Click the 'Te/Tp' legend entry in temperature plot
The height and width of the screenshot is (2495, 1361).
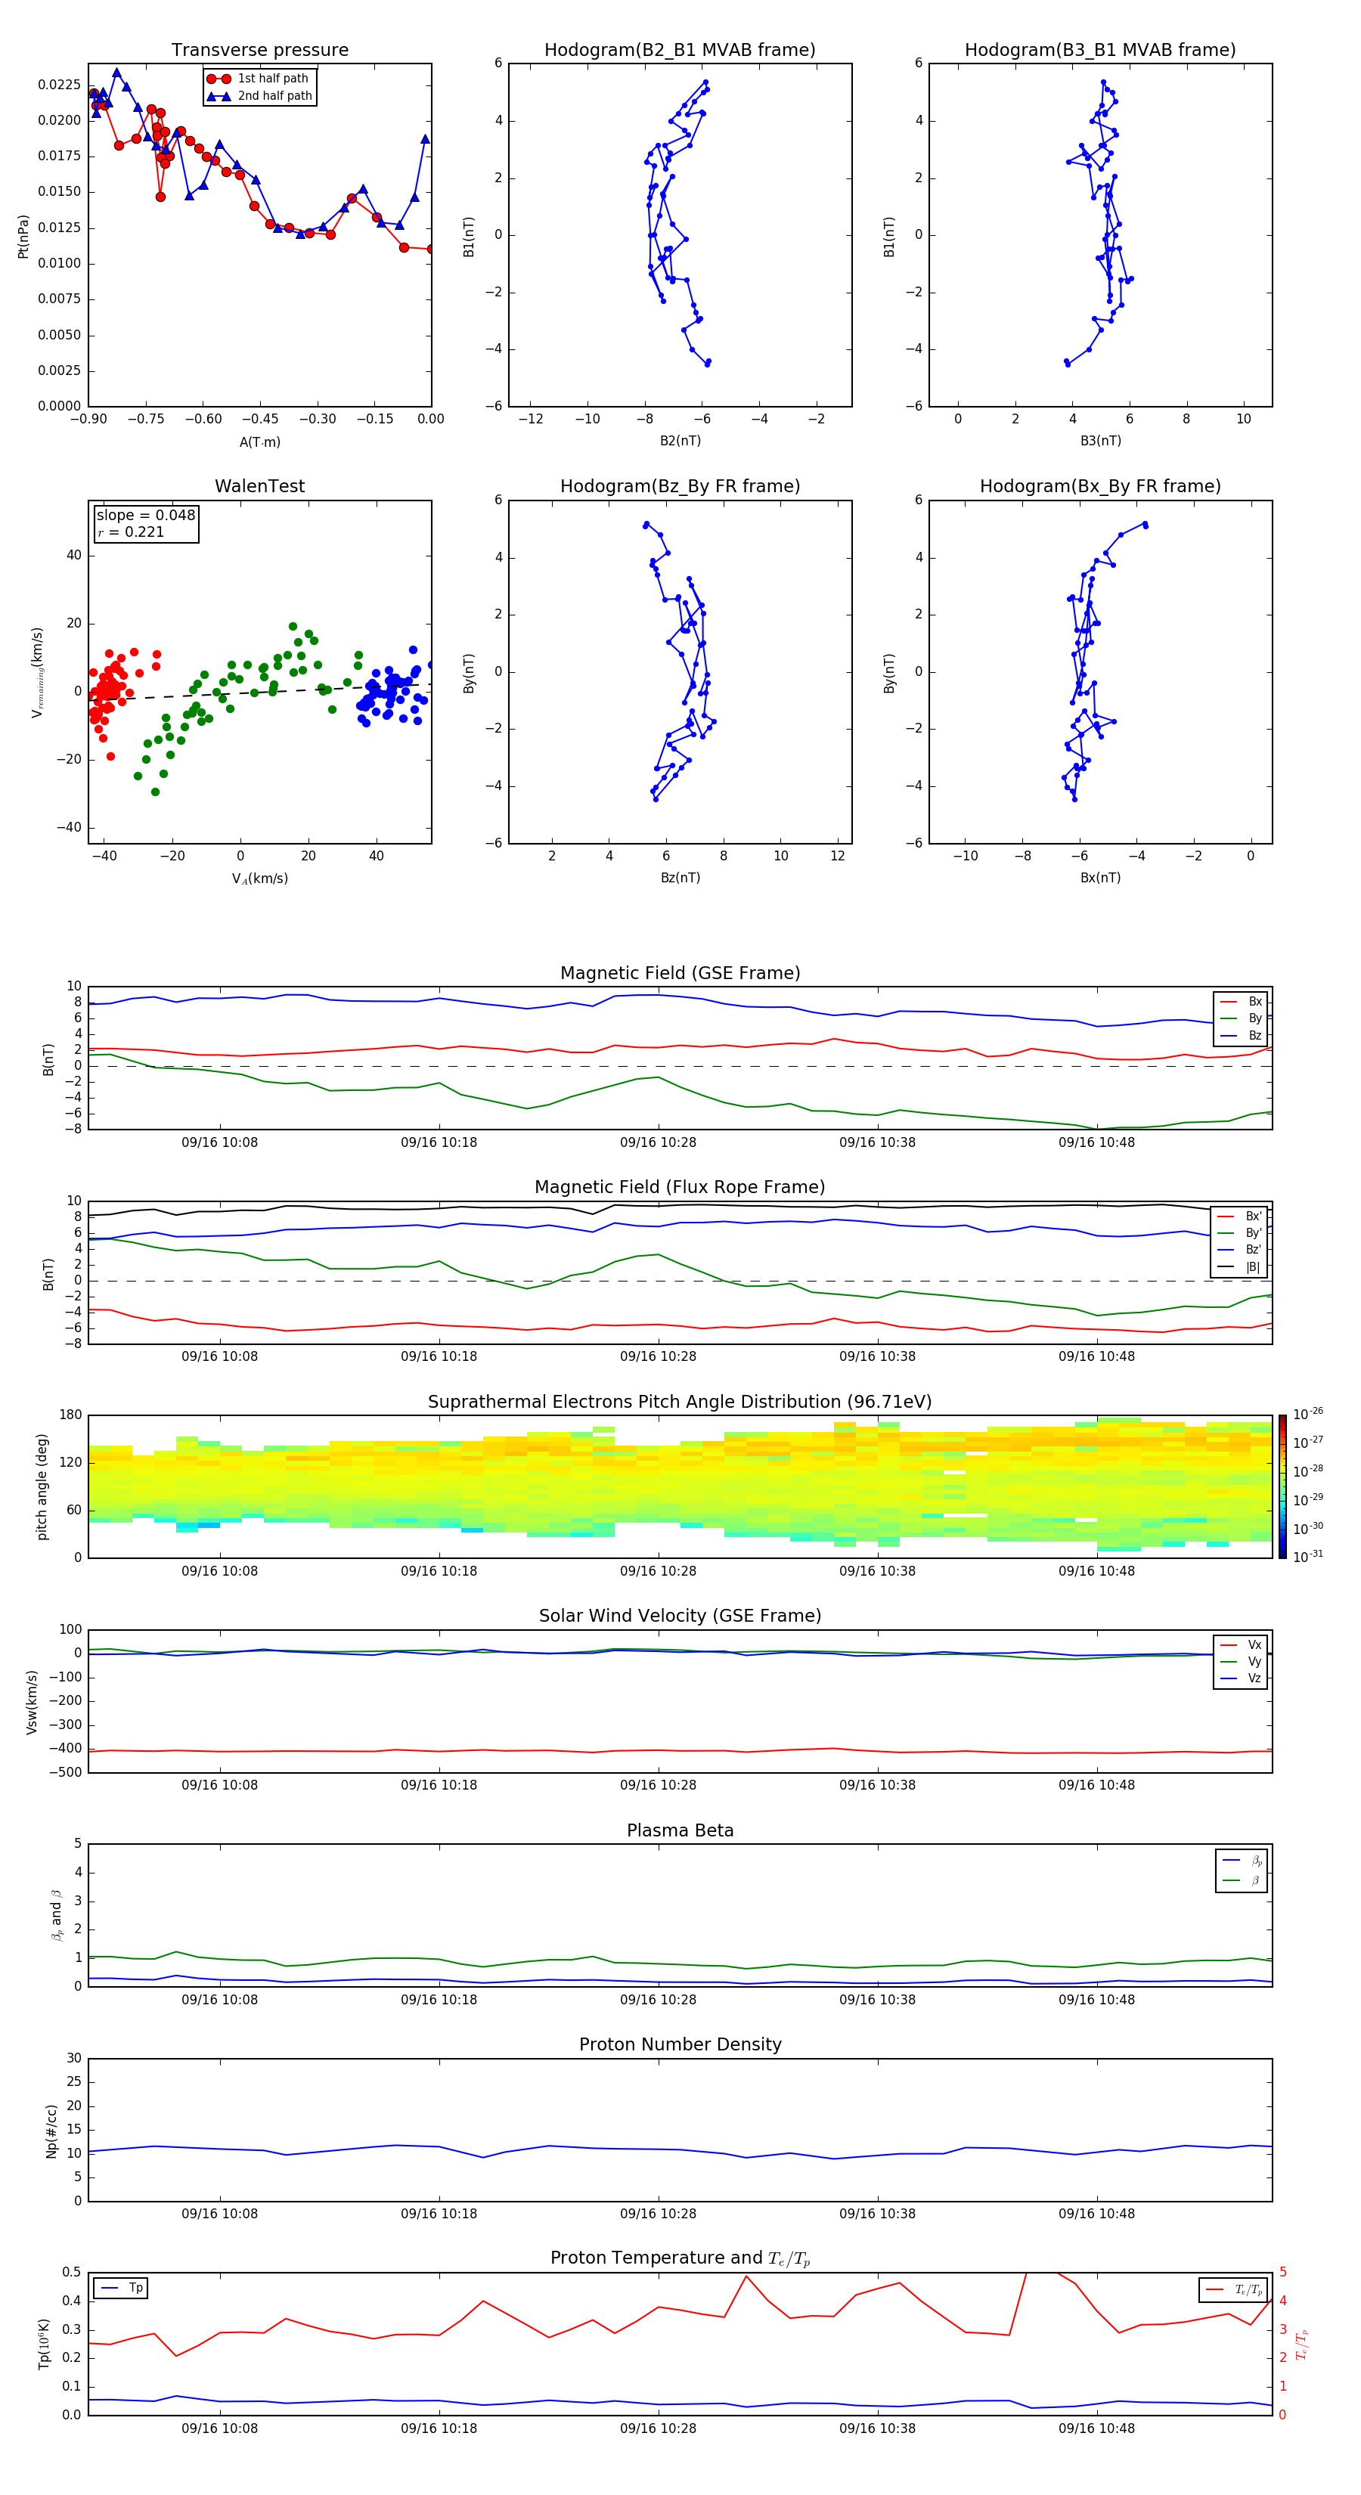(1234, 2289)
